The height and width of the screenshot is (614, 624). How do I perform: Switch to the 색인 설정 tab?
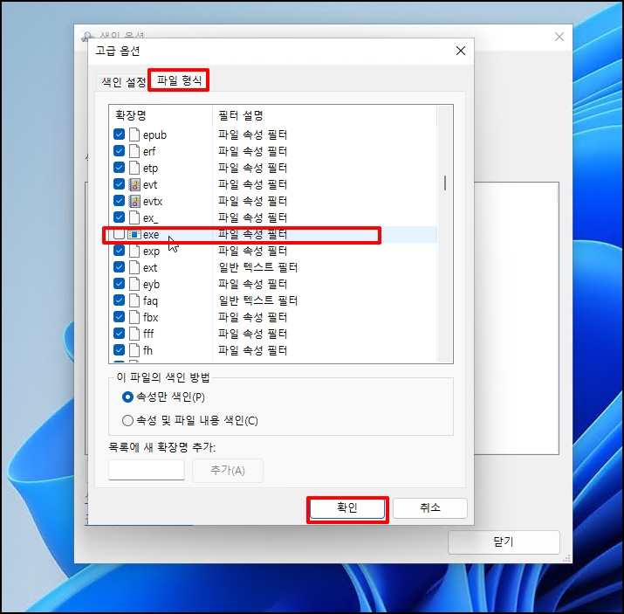click(x=123, y=82)
